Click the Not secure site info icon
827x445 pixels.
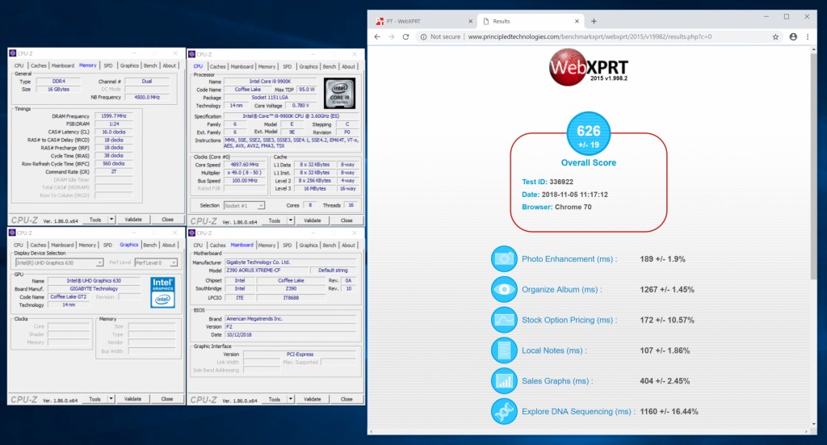tap(423, 37)
